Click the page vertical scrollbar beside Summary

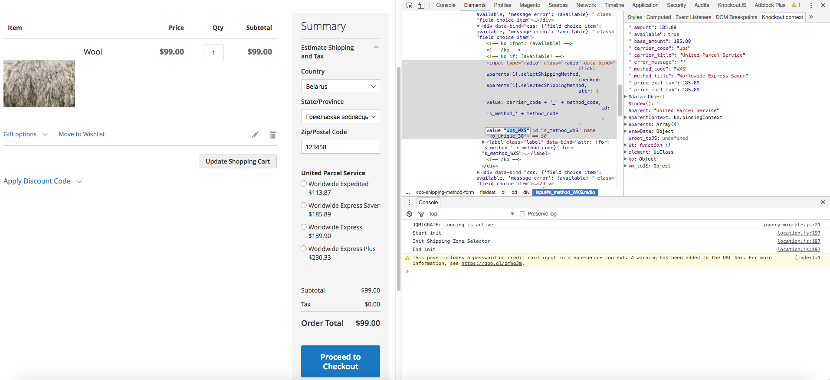(399, 179)
